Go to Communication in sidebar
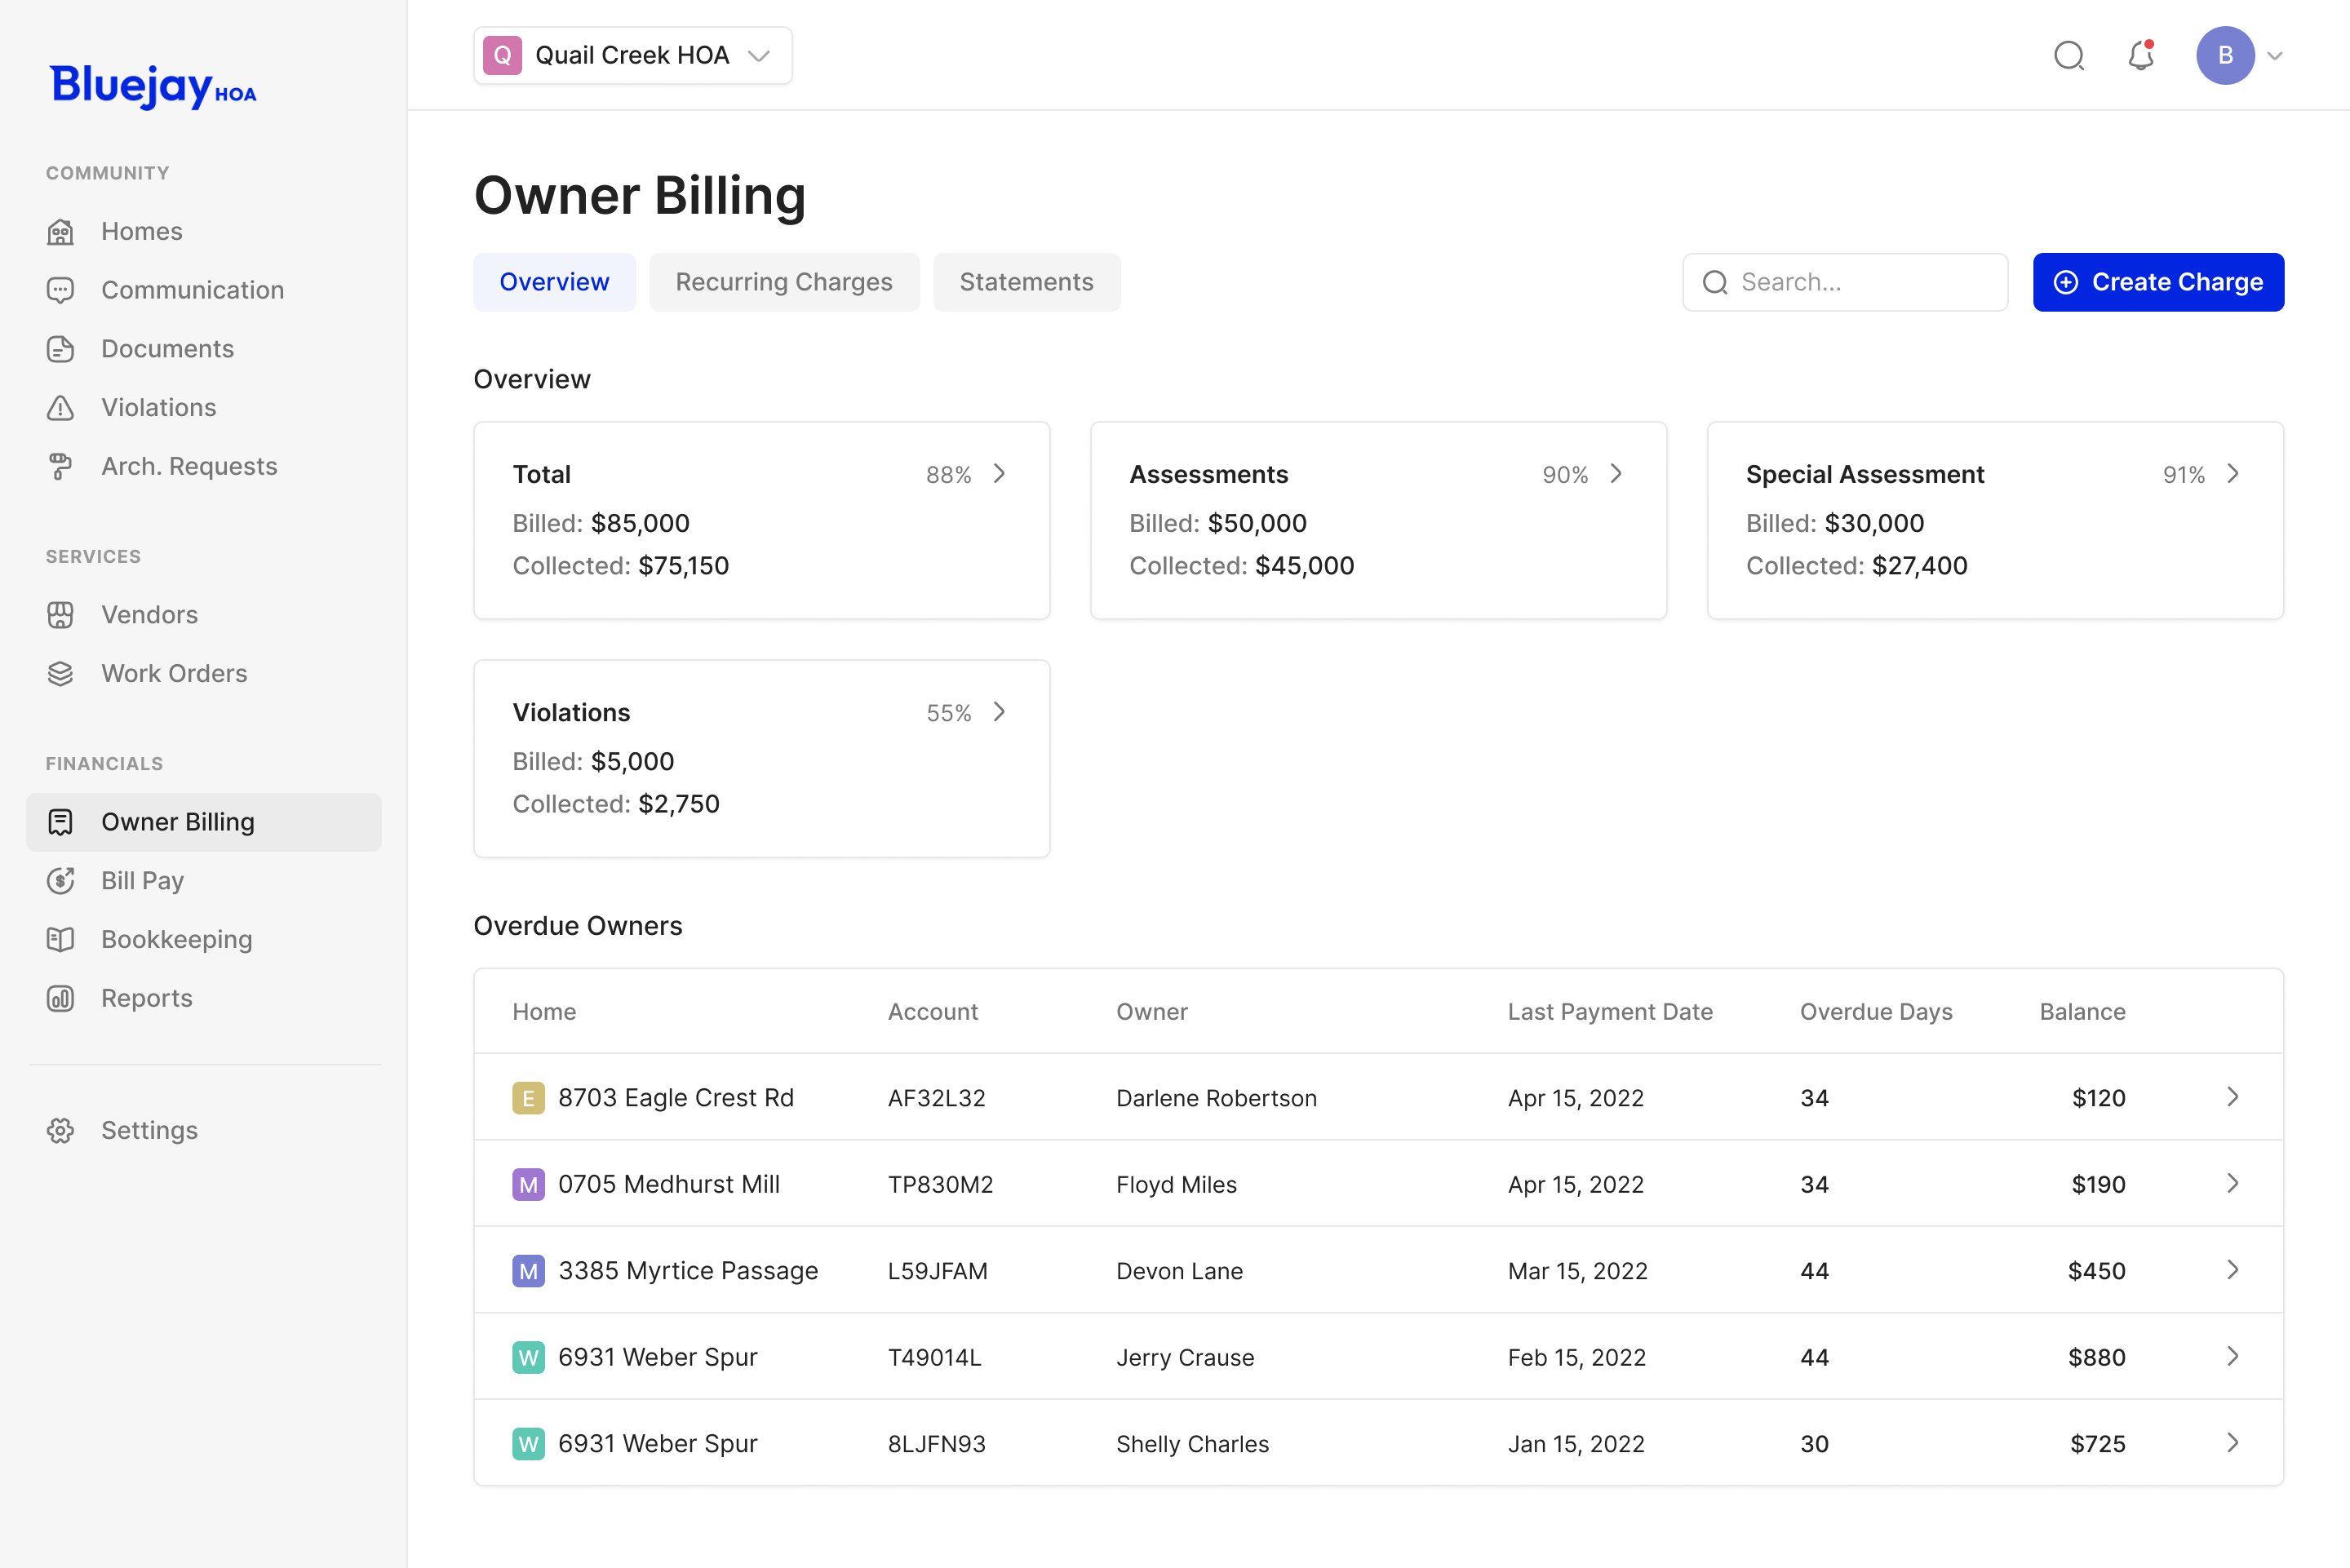The image size is (2350, 1568). [192, 290]
